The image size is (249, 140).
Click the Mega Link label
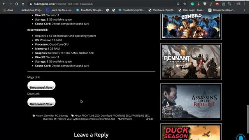point(33,77)
